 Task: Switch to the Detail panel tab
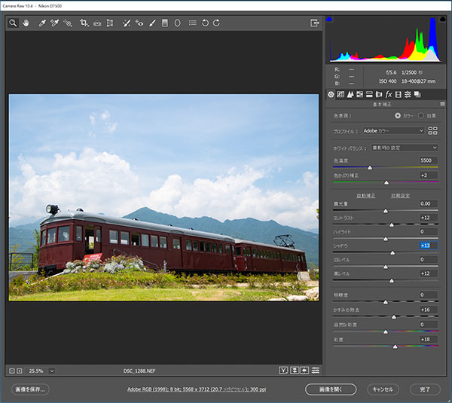point(350,95)
